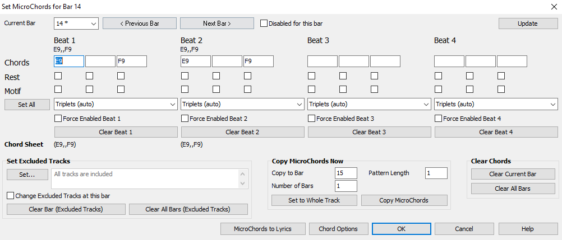The width and height of the screenshot is (562, 240).
Task: Focus Beat 1 first chord field E9
Action: tap(69, 61)
